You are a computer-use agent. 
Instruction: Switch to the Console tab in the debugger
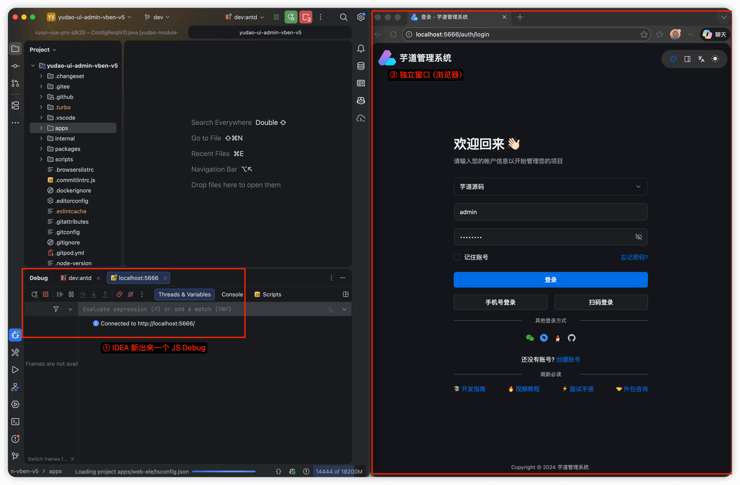tap(232, 294)
